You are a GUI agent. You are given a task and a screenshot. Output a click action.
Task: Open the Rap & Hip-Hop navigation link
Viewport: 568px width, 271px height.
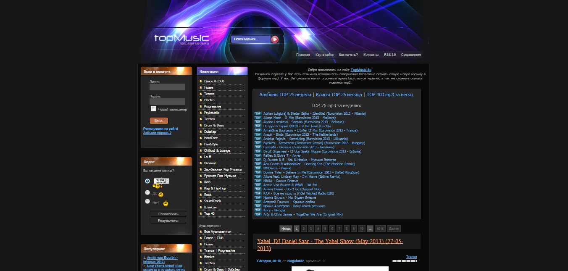pyautogui.click(x=215, y=188)
